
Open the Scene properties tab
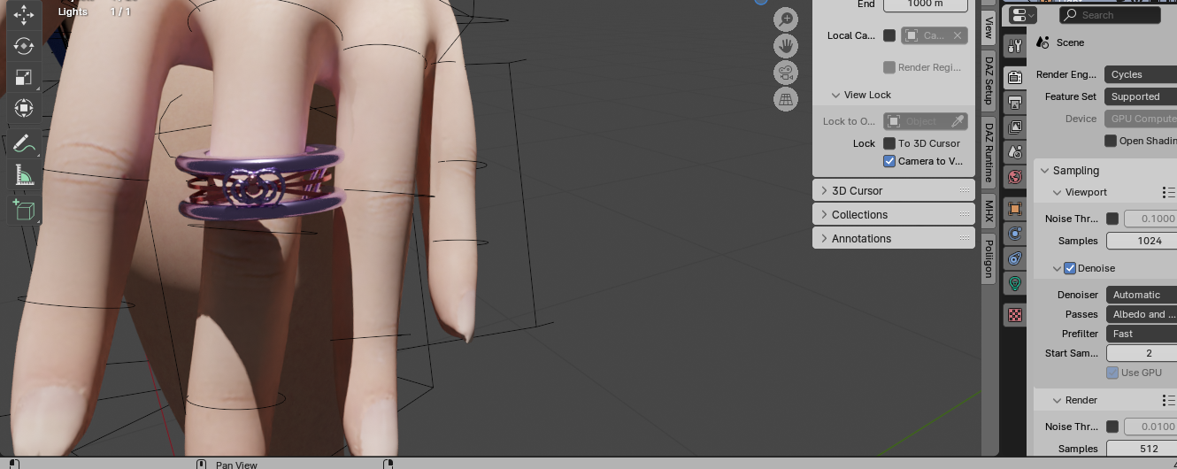coord(1015,152)
